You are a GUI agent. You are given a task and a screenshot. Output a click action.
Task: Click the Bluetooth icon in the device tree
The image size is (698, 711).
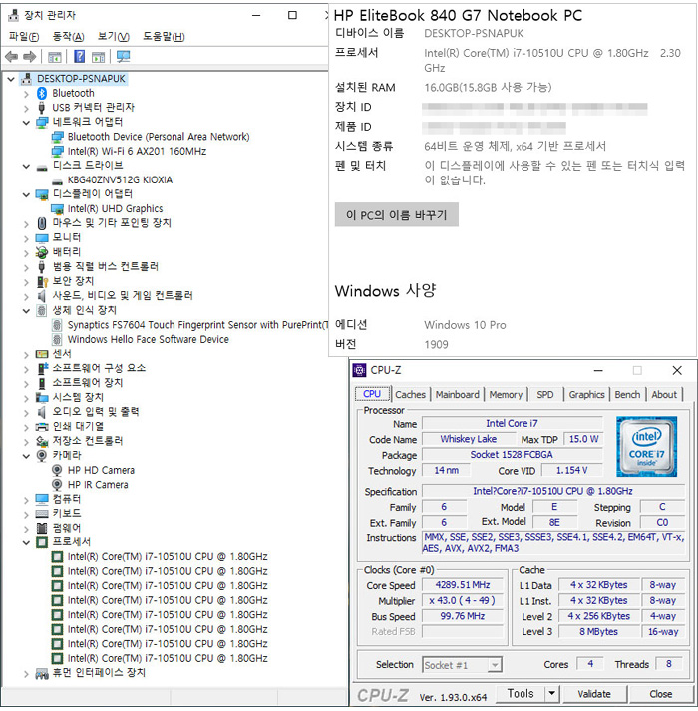pyautogui.click(x=42, y=93)
